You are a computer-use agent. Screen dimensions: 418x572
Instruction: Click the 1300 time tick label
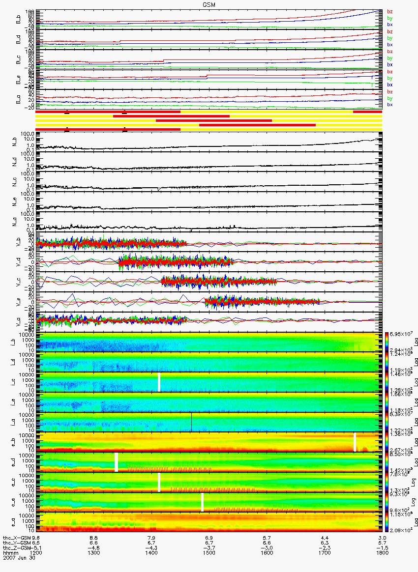coord(93,553)
